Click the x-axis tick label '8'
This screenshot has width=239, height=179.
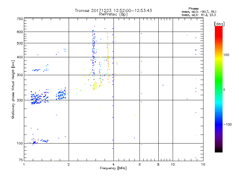[x=158, y=164]
